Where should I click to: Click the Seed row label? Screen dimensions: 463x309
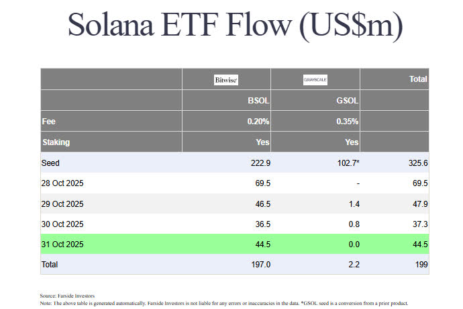[x=52, y=163]
